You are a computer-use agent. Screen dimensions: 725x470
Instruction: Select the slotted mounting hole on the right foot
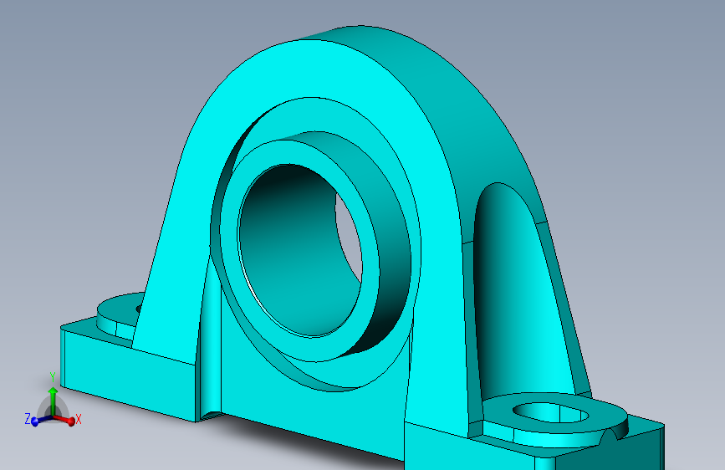(x=551, y=412)
